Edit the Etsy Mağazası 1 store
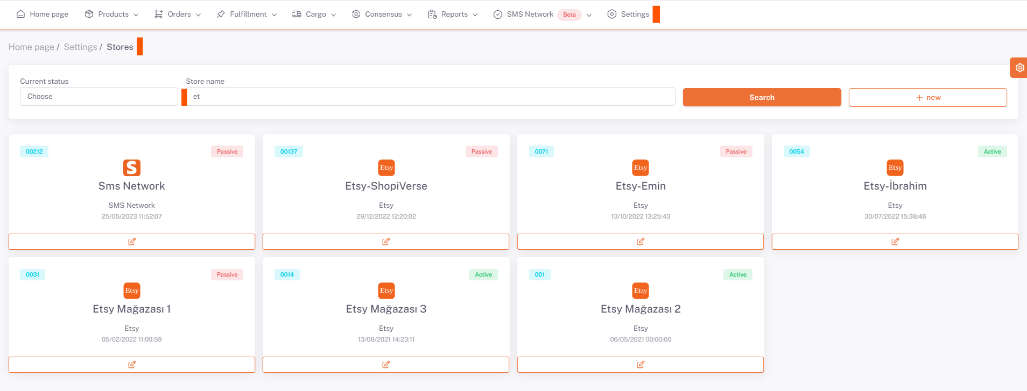1027x391 pixels. click(132, 365)
